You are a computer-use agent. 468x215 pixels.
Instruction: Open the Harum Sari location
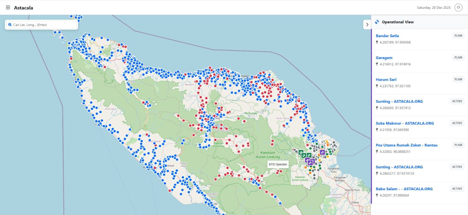point(386,80)
